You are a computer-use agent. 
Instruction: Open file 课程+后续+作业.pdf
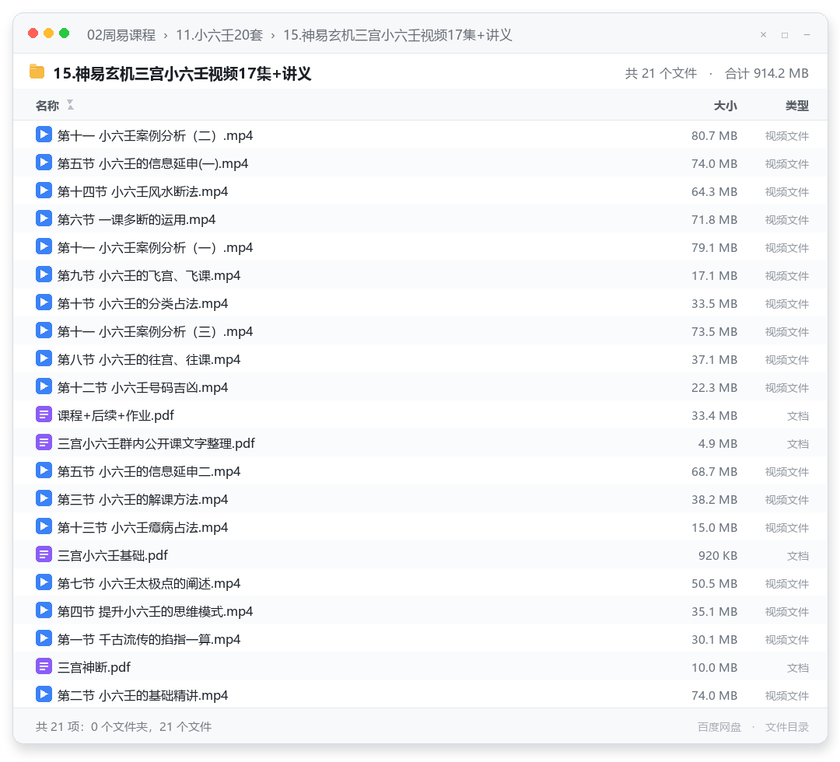coord(116,415)
